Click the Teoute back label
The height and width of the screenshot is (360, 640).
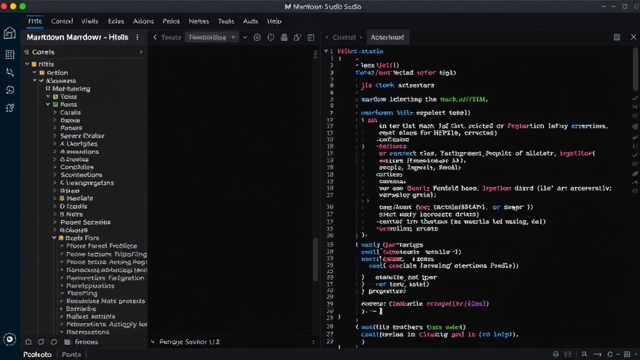(x=171, y=37)
